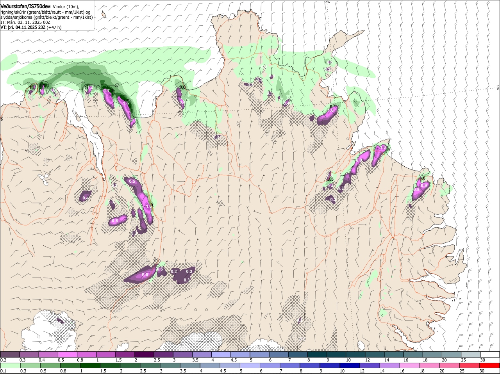
Task: Select the upper snow scale swatch labeled 4.5
Action: click(240, 354)
